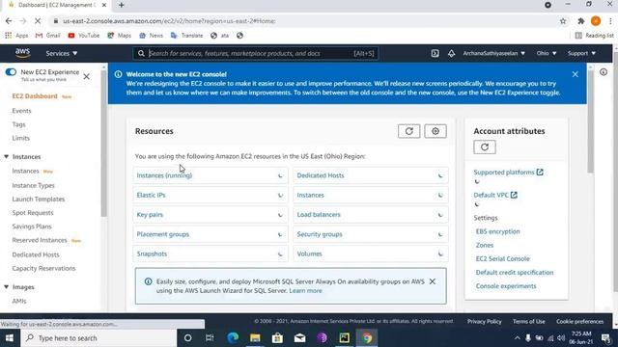Viewport: 618px width, 347px height.
Task: Open Reserved Instances in the sidebar
Action: coord(40,240)
